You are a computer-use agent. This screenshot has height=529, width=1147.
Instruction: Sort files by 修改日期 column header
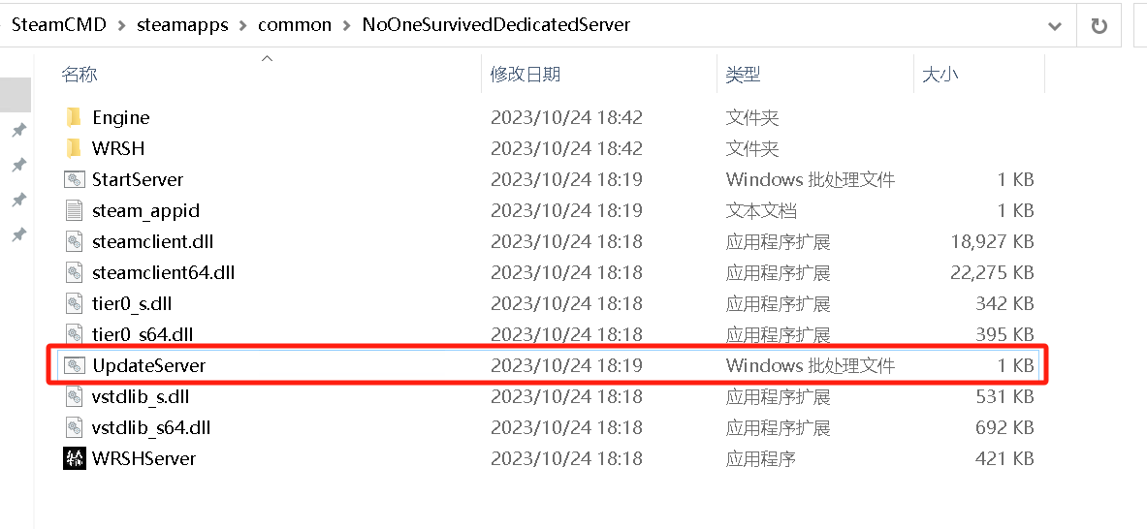(x=526, y=75)
